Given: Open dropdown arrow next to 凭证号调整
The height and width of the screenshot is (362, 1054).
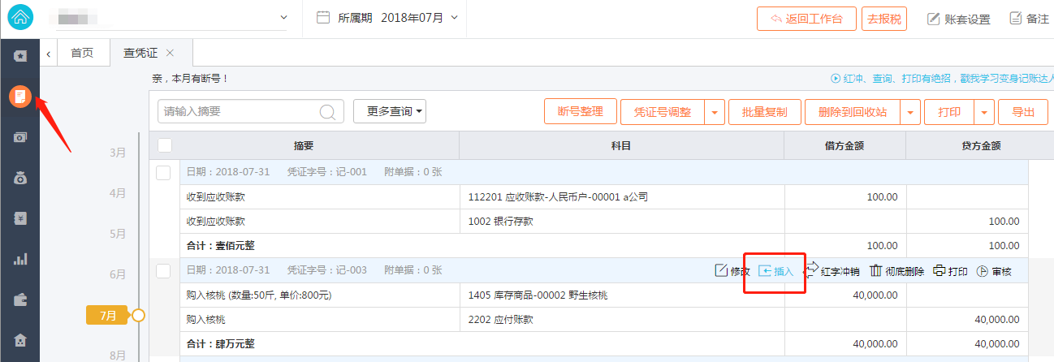Looking at the screenshot, I should 715,112.
